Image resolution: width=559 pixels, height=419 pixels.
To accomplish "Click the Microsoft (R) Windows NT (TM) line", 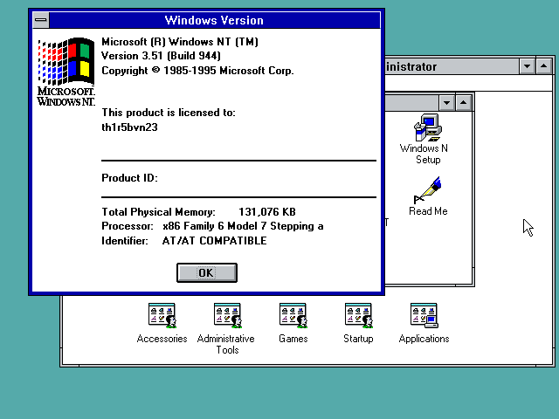I will 180,42.
